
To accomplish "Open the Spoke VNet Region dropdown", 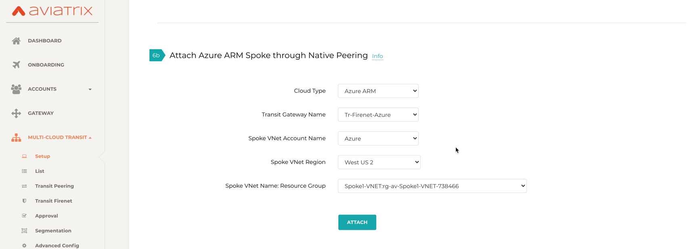I will pyautogui.click(x=379, y=162).
